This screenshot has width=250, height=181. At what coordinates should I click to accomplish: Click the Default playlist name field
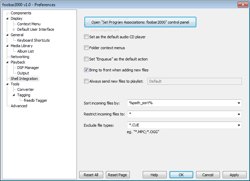click(194, 81)
